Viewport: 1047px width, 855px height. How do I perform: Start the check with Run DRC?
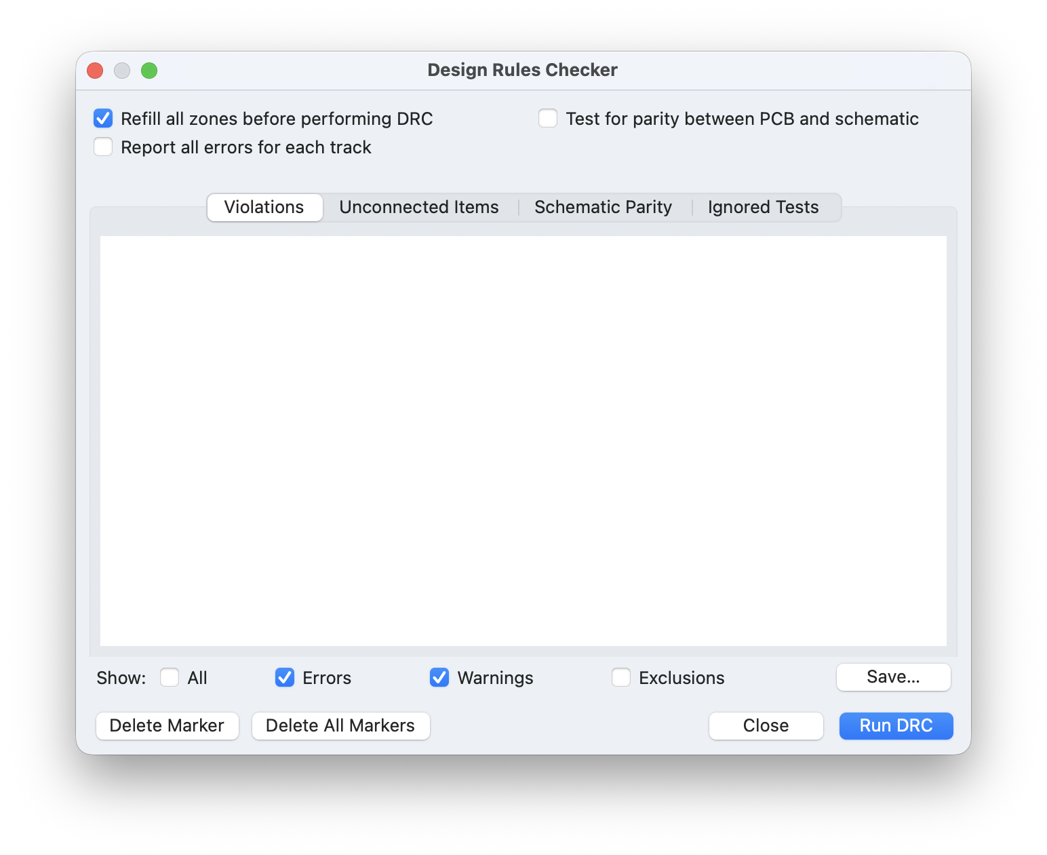pos(896,726)
